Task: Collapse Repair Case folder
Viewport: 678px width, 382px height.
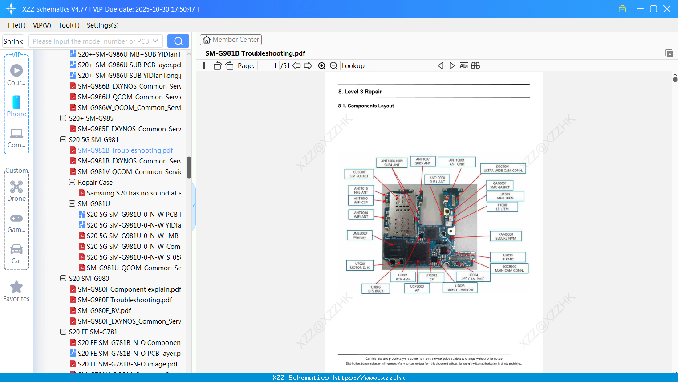Action: click(x=72, y=183)
